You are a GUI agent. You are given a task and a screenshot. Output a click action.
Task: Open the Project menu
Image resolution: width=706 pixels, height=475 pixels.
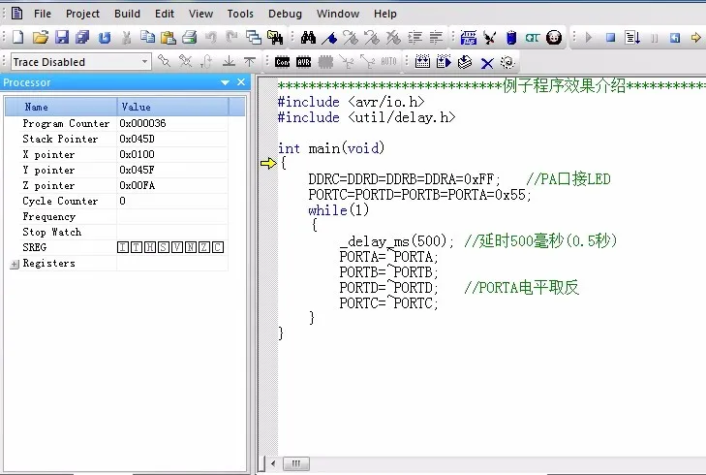tap(82, 14)
